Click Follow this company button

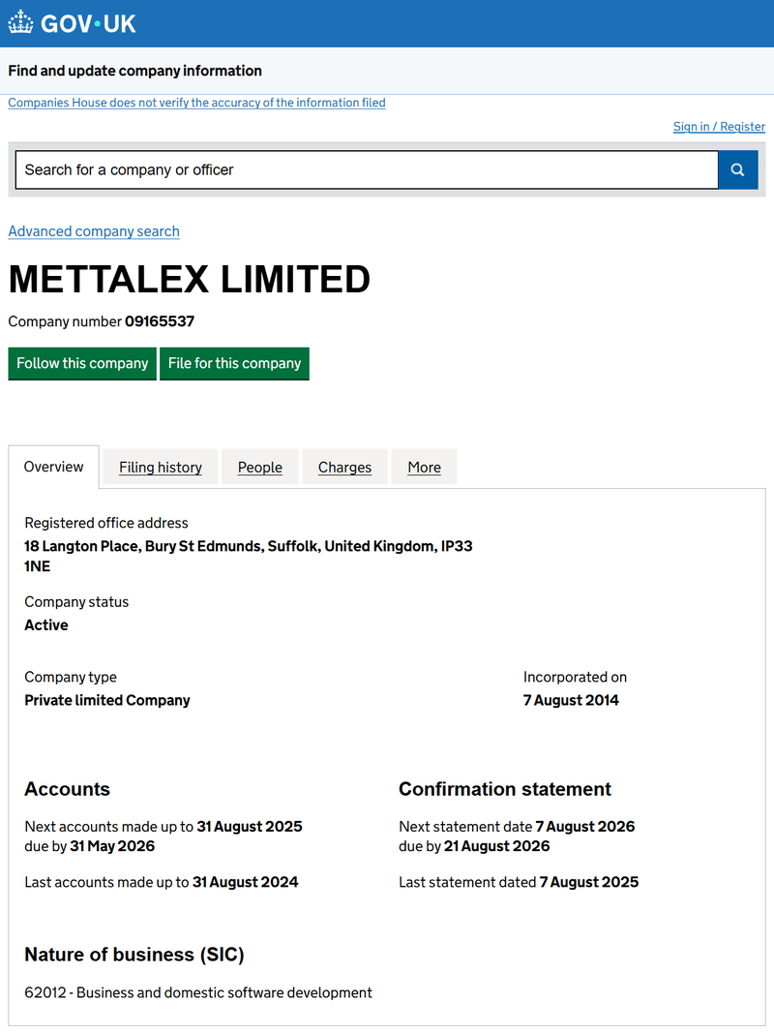pyautogui.click(x=82, y=363)
